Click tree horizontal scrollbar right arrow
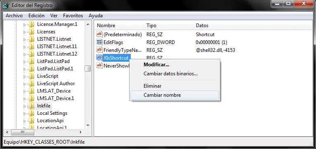 click(80, 132)
